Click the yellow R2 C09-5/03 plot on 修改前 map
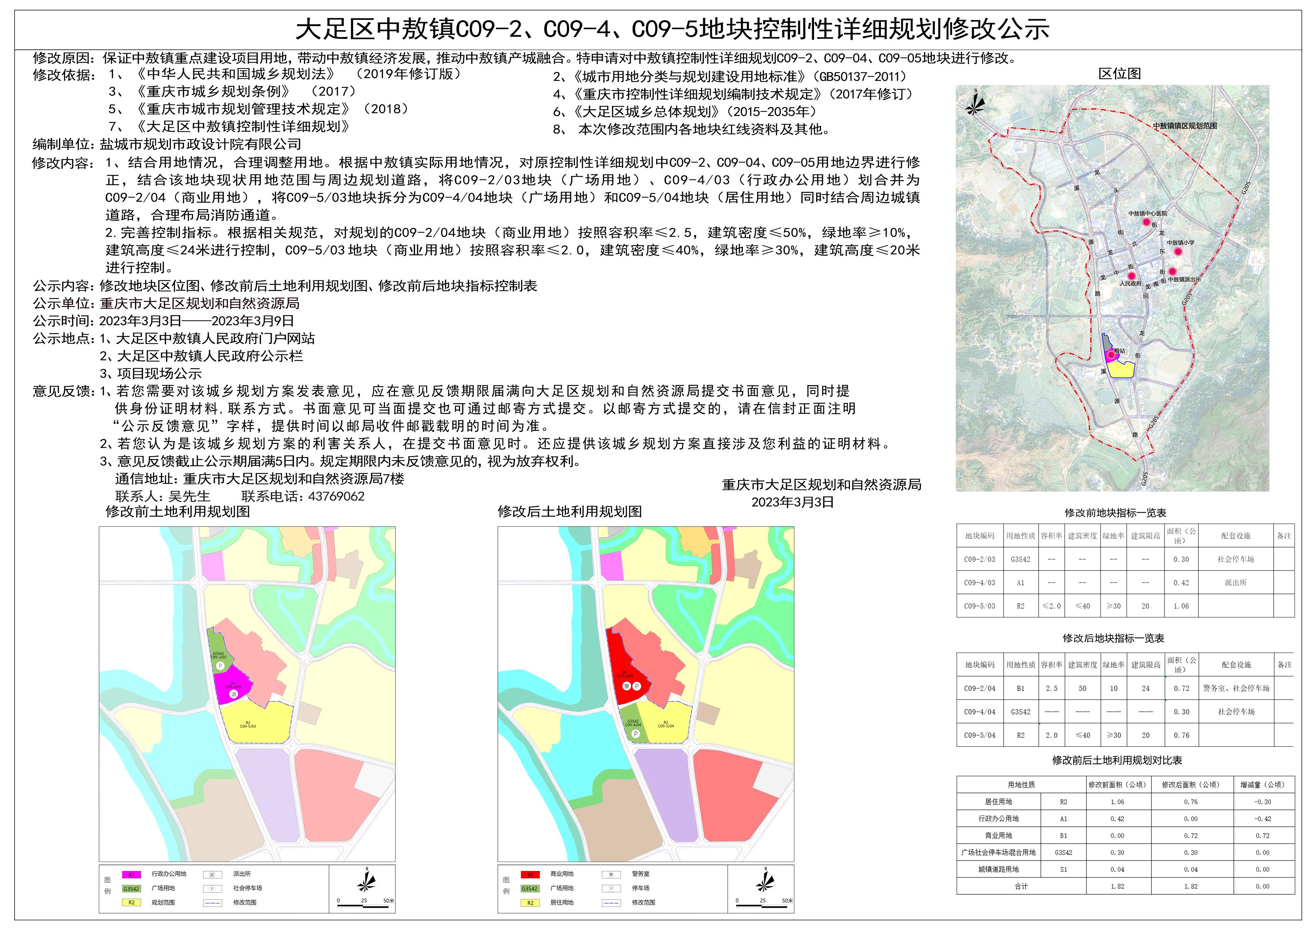 click(x=257, y=722)
